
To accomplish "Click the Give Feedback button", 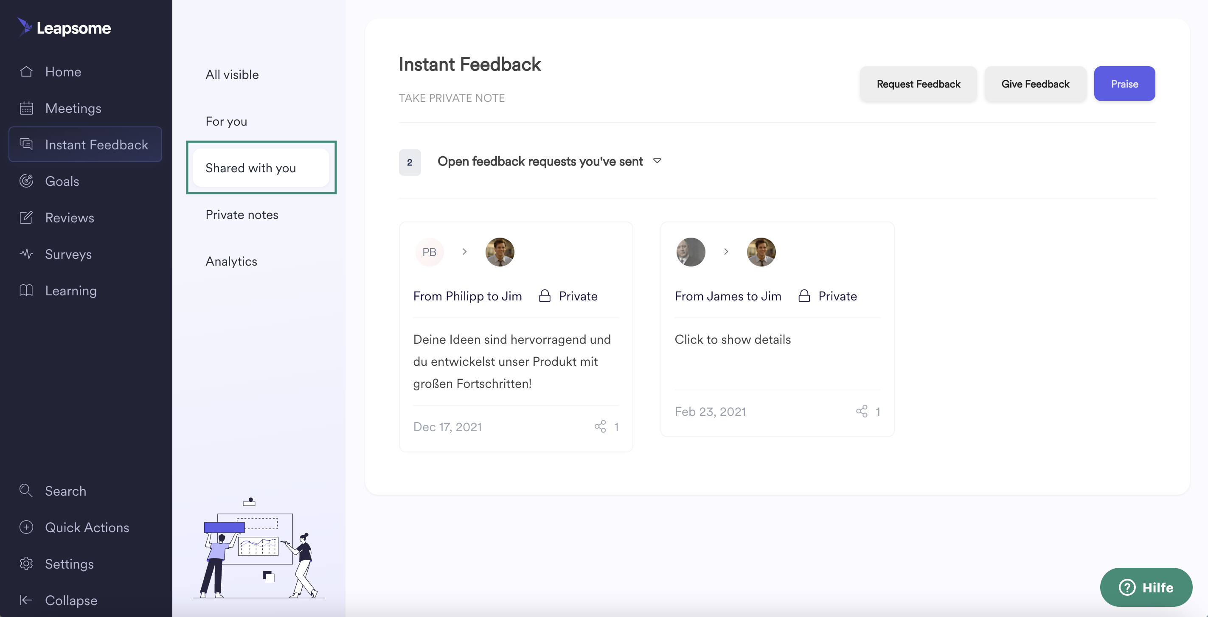I will click(1035, 84).
